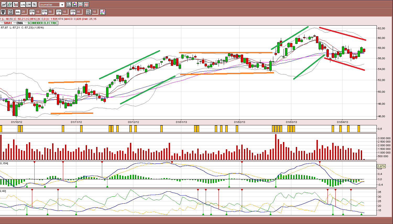Click the 01/11/12 date label

(76, 122)
